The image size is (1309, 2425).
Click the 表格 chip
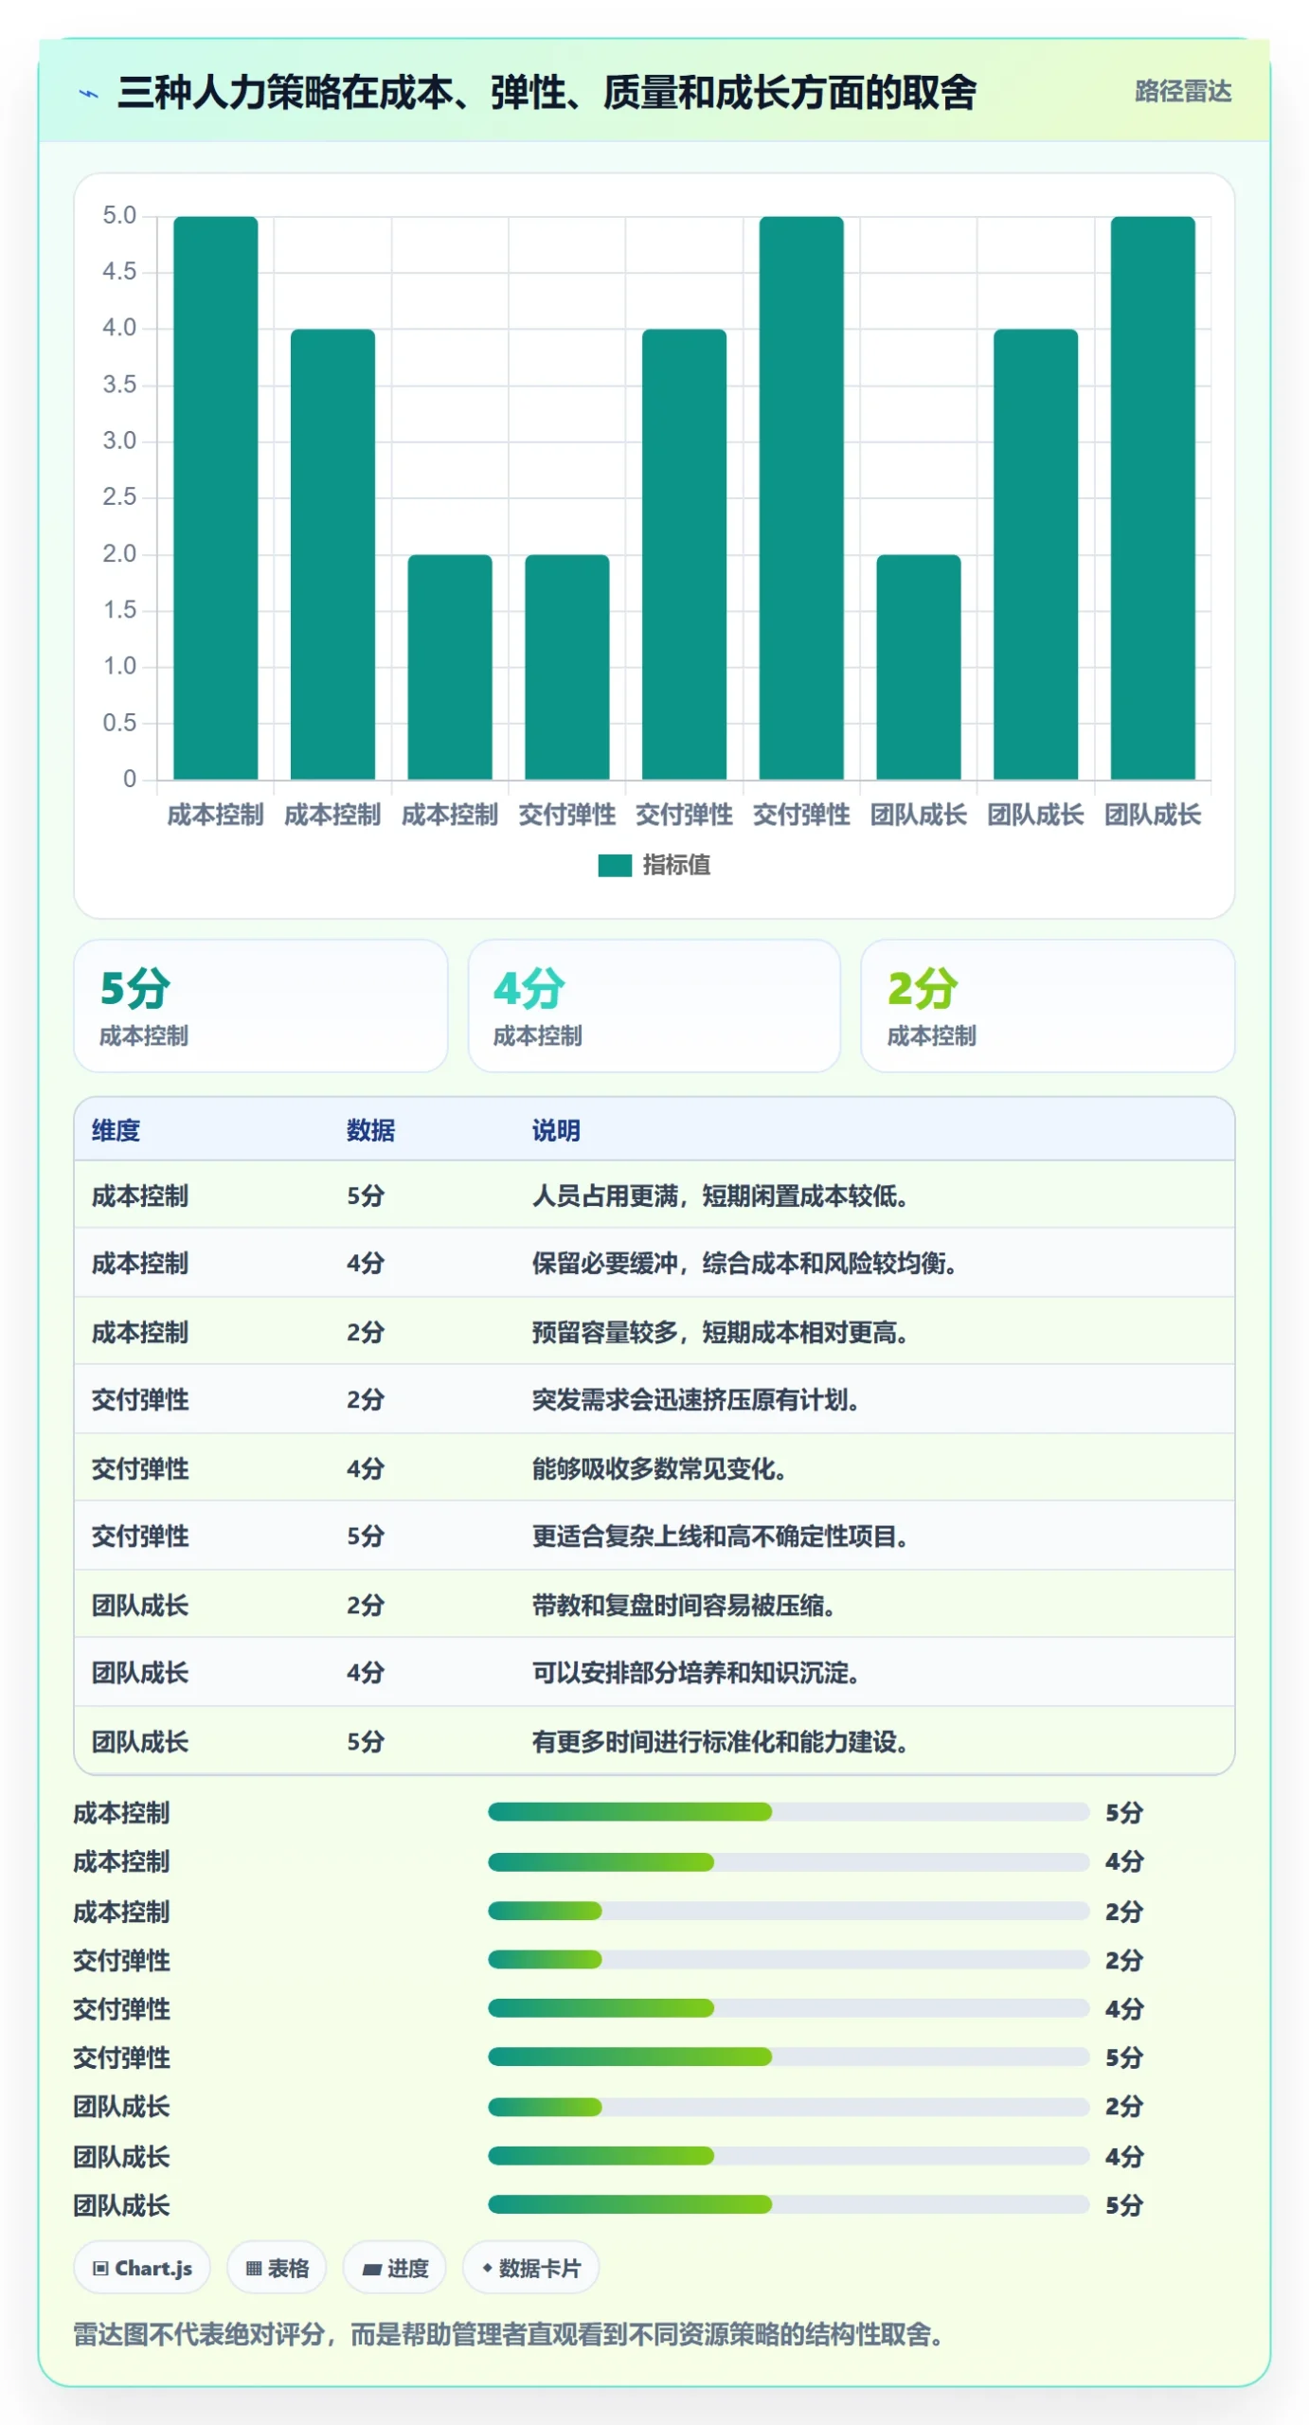tap(277, 2268)
